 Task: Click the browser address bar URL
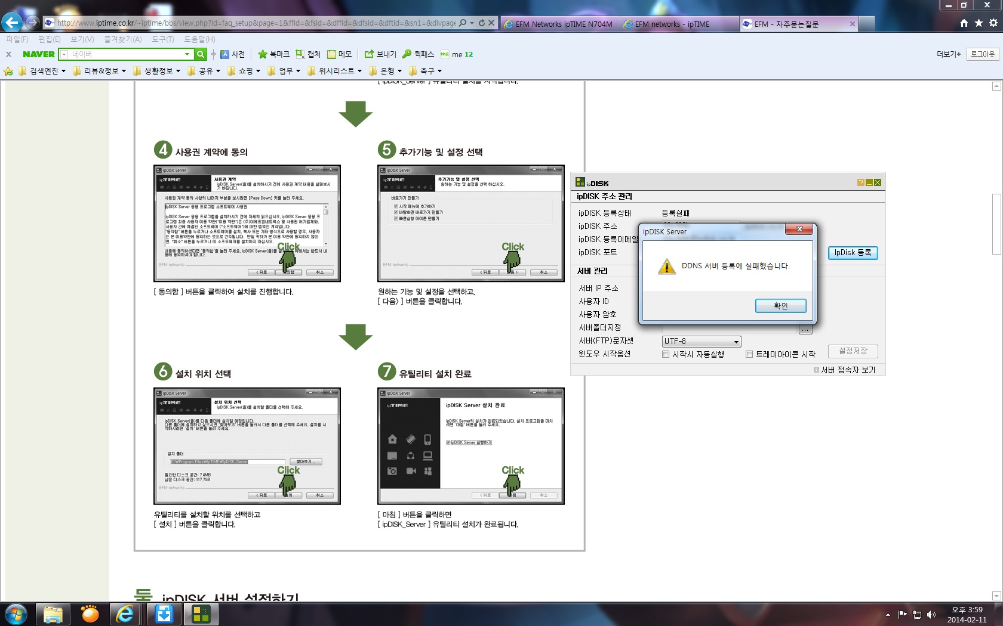(256, 23)
